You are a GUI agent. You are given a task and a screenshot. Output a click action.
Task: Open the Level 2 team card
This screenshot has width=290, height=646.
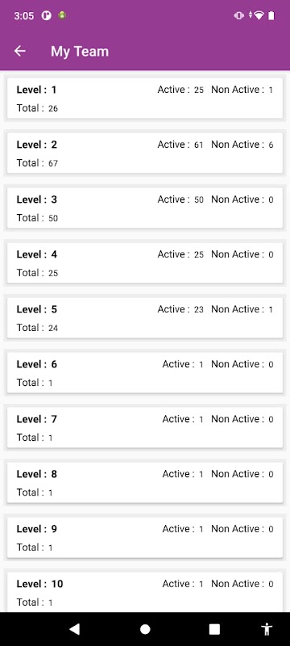[145, 153]
